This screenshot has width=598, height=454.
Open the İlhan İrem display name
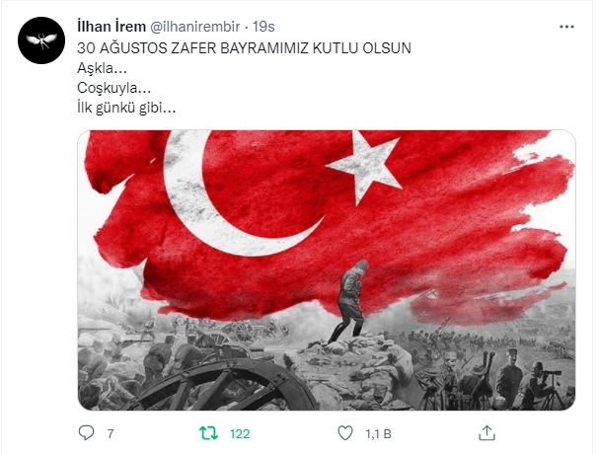click(112, 27)
